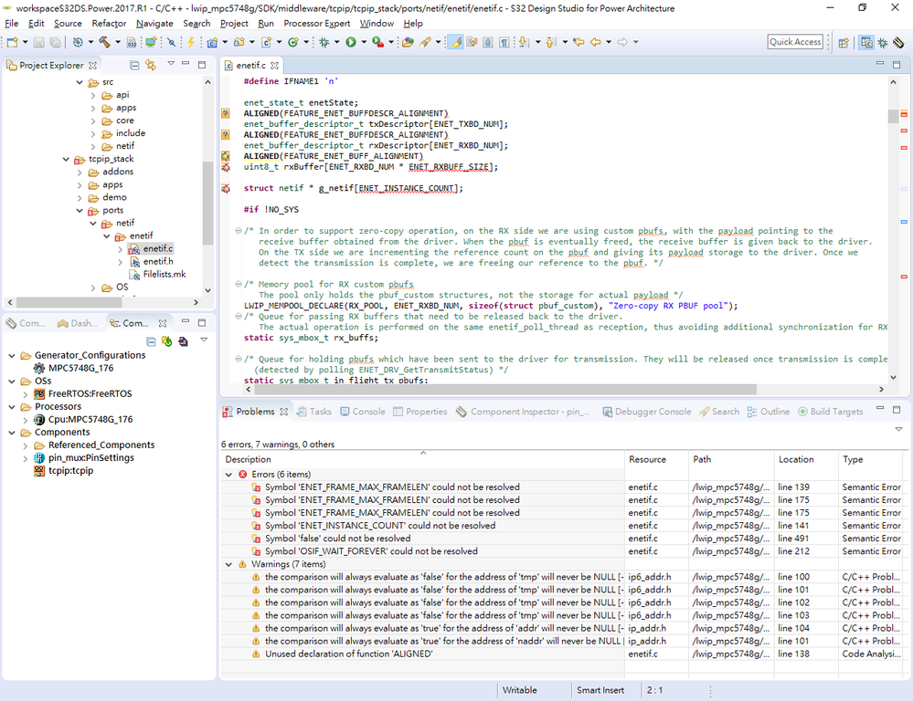Click the Back navigation arrow in toolbar

[x=595, y=42]
